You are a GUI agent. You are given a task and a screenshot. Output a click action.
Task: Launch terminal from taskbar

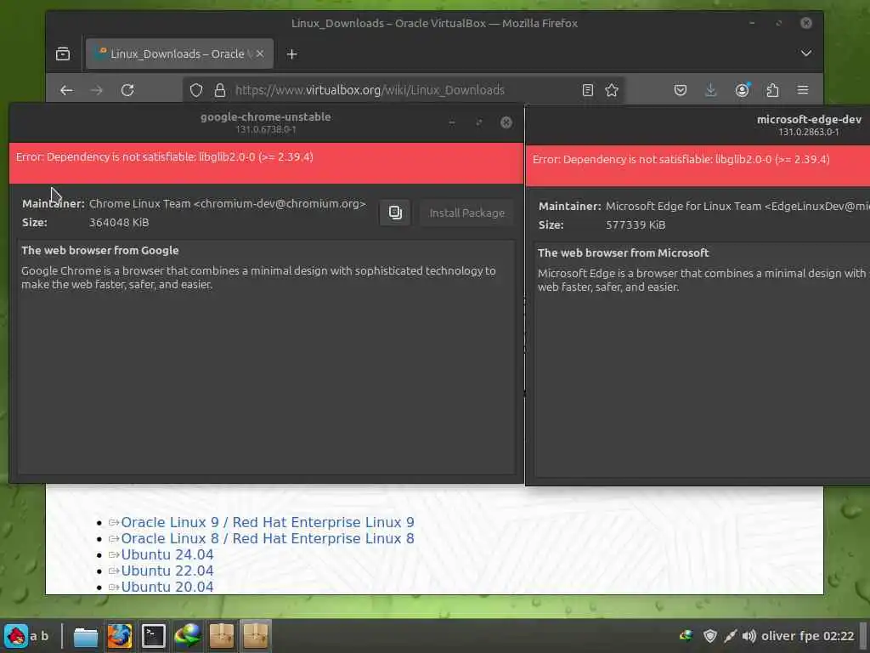(x=153, y=636)
